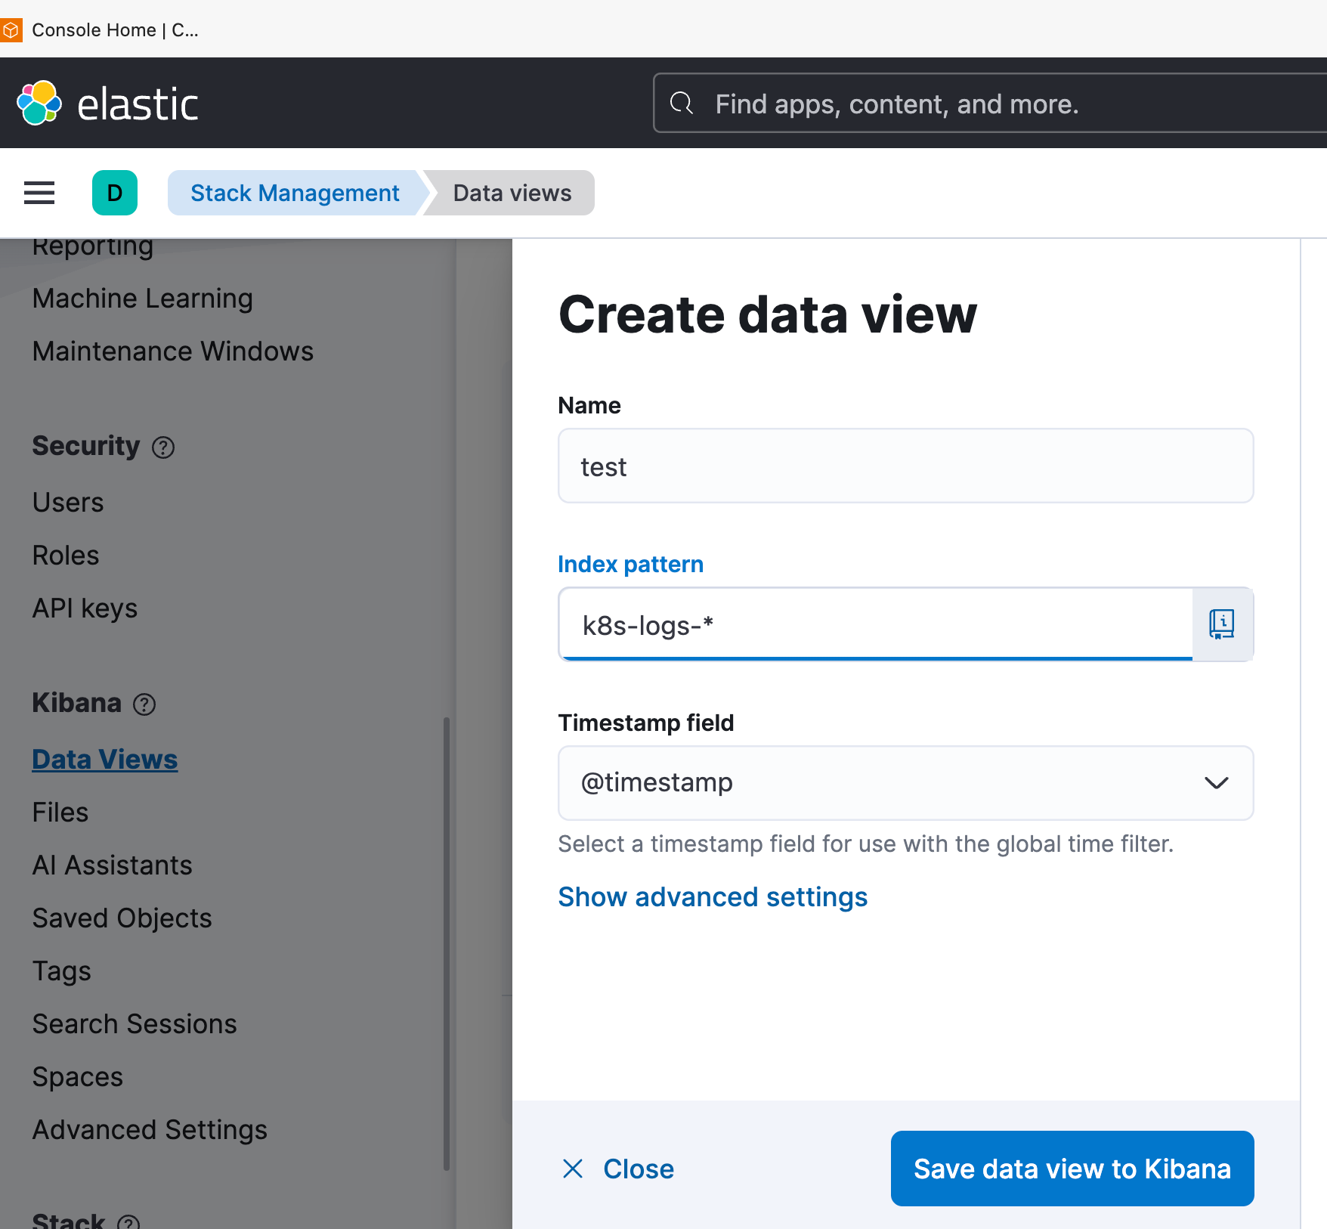1327x1229 pixels.
Task: Open API keys under Security
Action: pyautogui.click(x=85, y=608)
